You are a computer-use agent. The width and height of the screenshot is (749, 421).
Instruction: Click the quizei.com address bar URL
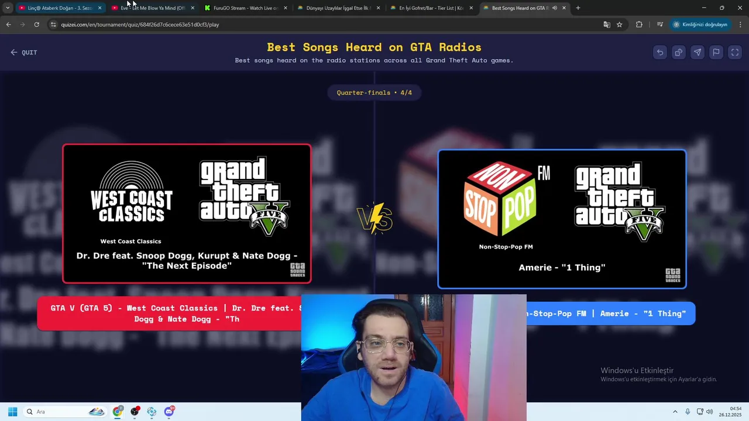140,25
